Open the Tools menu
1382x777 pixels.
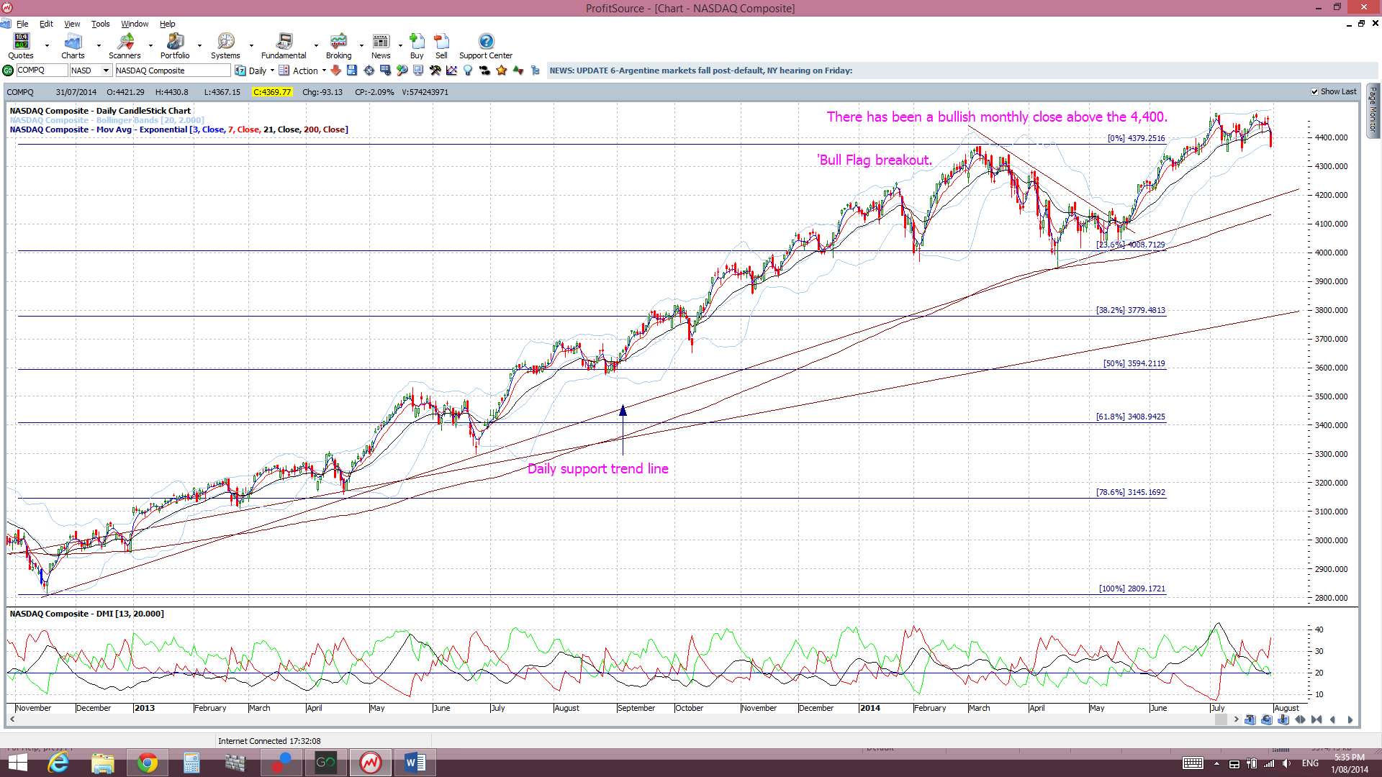click(100, 24)
